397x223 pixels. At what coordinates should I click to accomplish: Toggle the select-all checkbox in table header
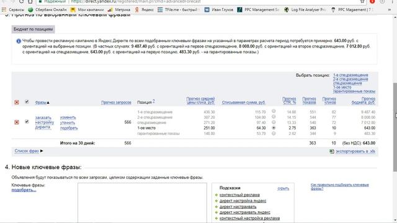pyautogui.click(x=27, y=102)
